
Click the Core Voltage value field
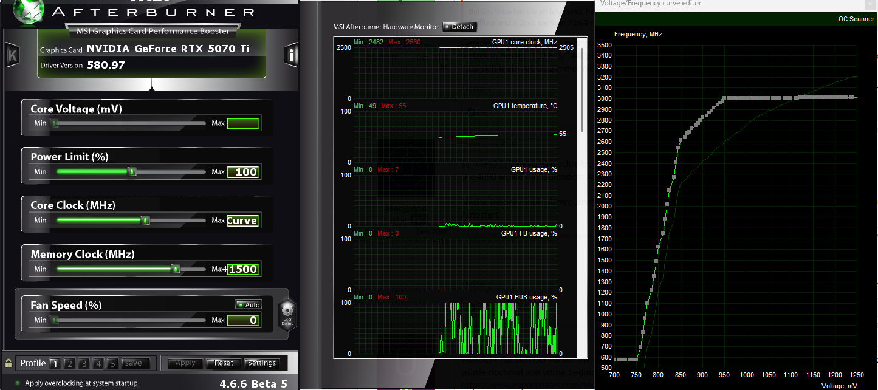[x=243, y=124]
